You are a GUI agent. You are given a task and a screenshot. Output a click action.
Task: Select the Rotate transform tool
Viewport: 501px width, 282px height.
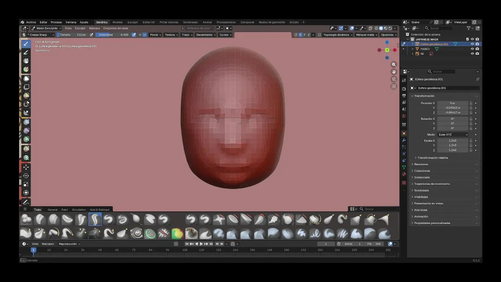coord(26,175)
